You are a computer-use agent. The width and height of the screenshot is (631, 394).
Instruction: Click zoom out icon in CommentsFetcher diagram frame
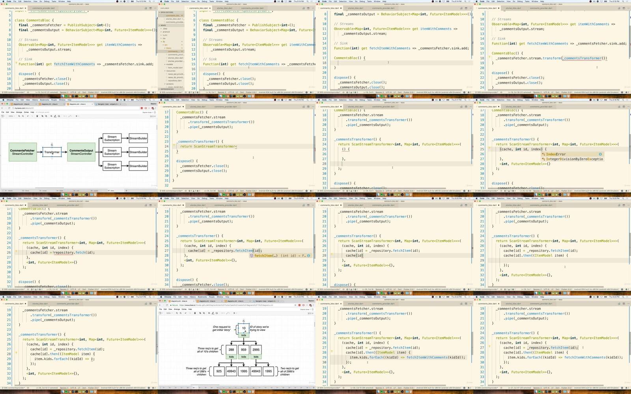tap(23, 116)
